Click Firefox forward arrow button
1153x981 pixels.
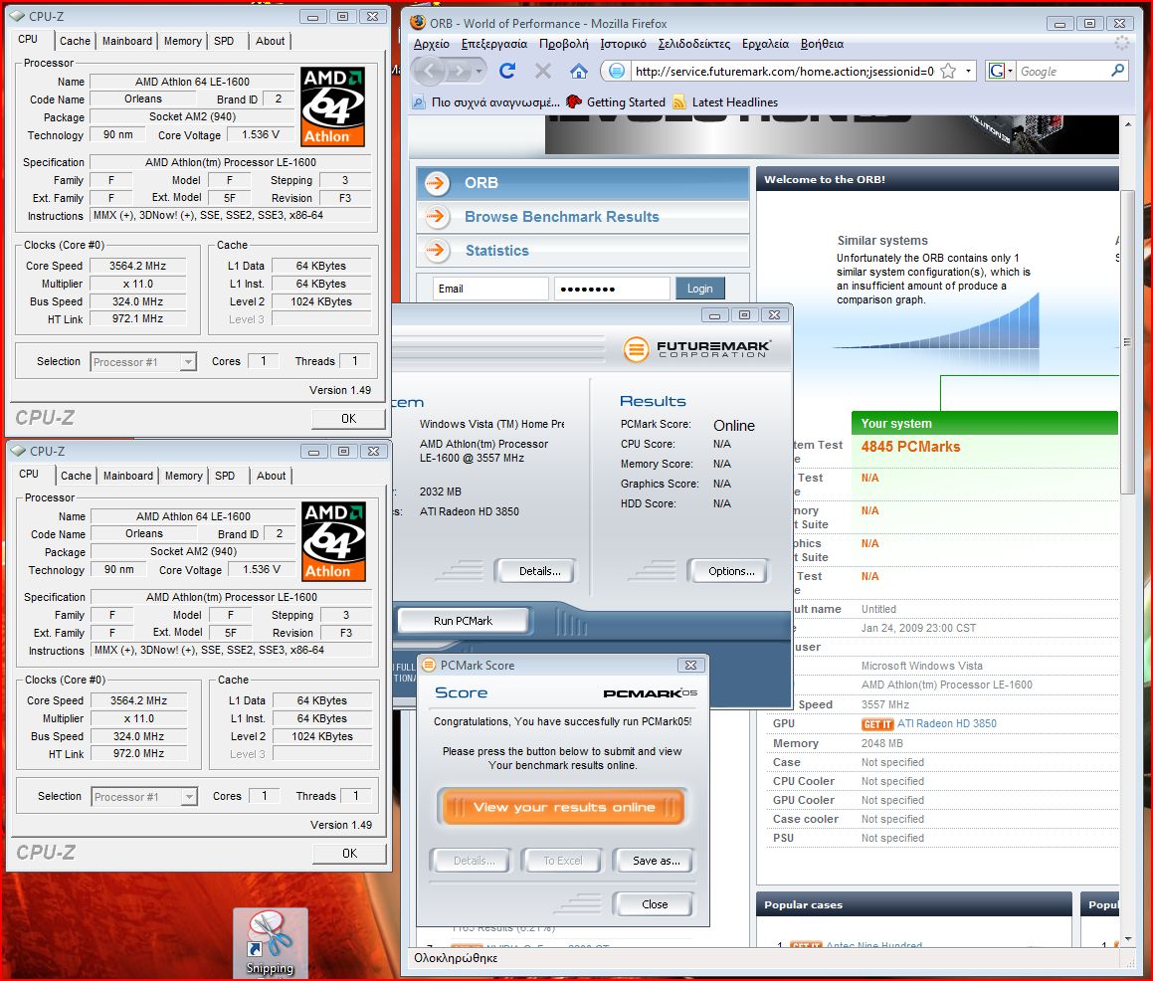(460, 71)
